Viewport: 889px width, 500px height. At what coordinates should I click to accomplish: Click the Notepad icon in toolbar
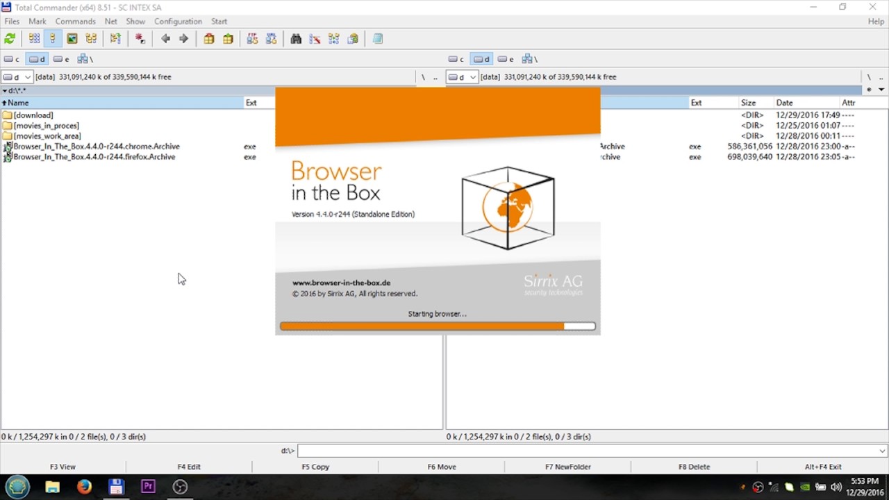coord(378,39)
